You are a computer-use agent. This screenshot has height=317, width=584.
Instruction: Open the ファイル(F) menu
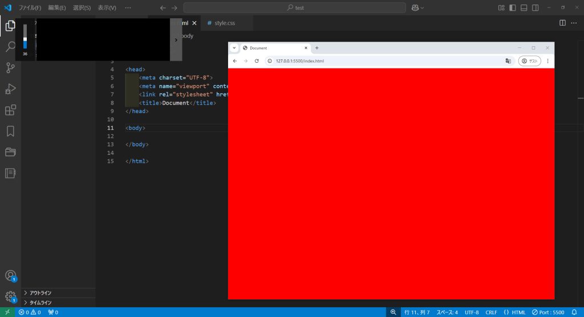tap(30, 8)
